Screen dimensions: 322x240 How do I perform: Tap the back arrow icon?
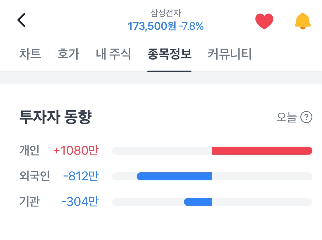pos(21,20)
